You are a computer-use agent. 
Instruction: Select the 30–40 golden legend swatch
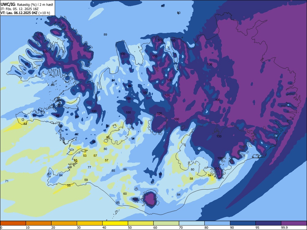tap(90, 223)
